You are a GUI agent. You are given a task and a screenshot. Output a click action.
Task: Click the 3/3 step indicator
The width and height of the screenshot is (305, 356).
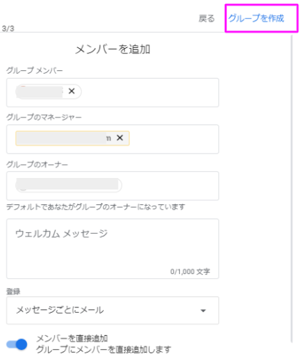coord(8,29)
